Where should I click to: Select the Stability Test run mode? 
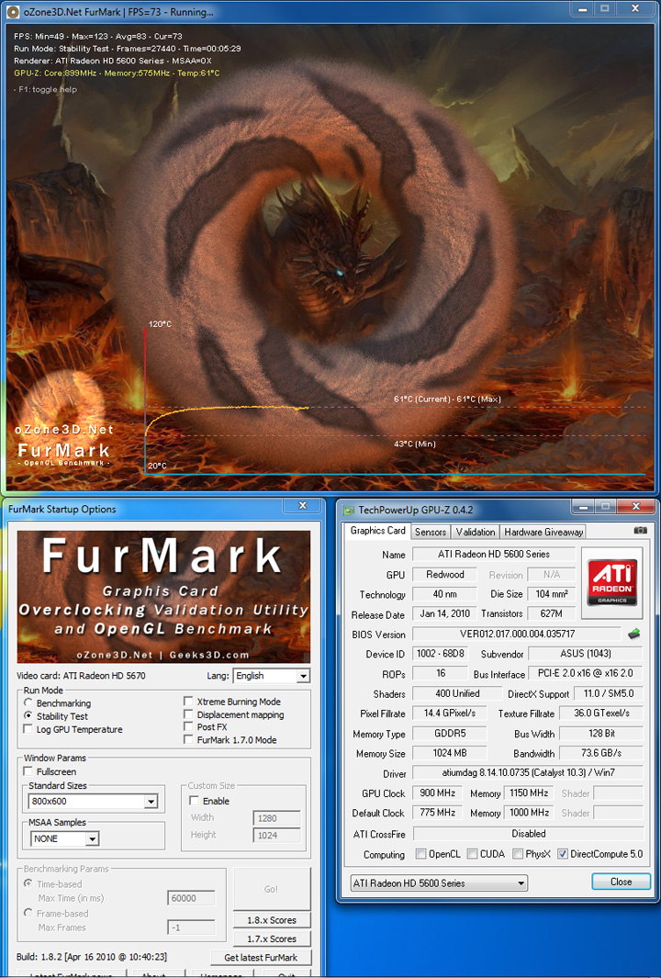(x=28, y=716)
